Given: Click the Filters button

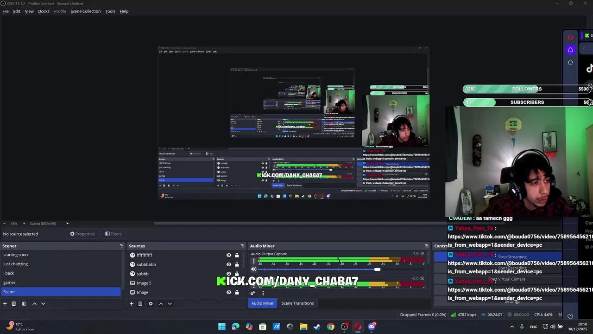Looking at the screenshot, I should [113, 234].
